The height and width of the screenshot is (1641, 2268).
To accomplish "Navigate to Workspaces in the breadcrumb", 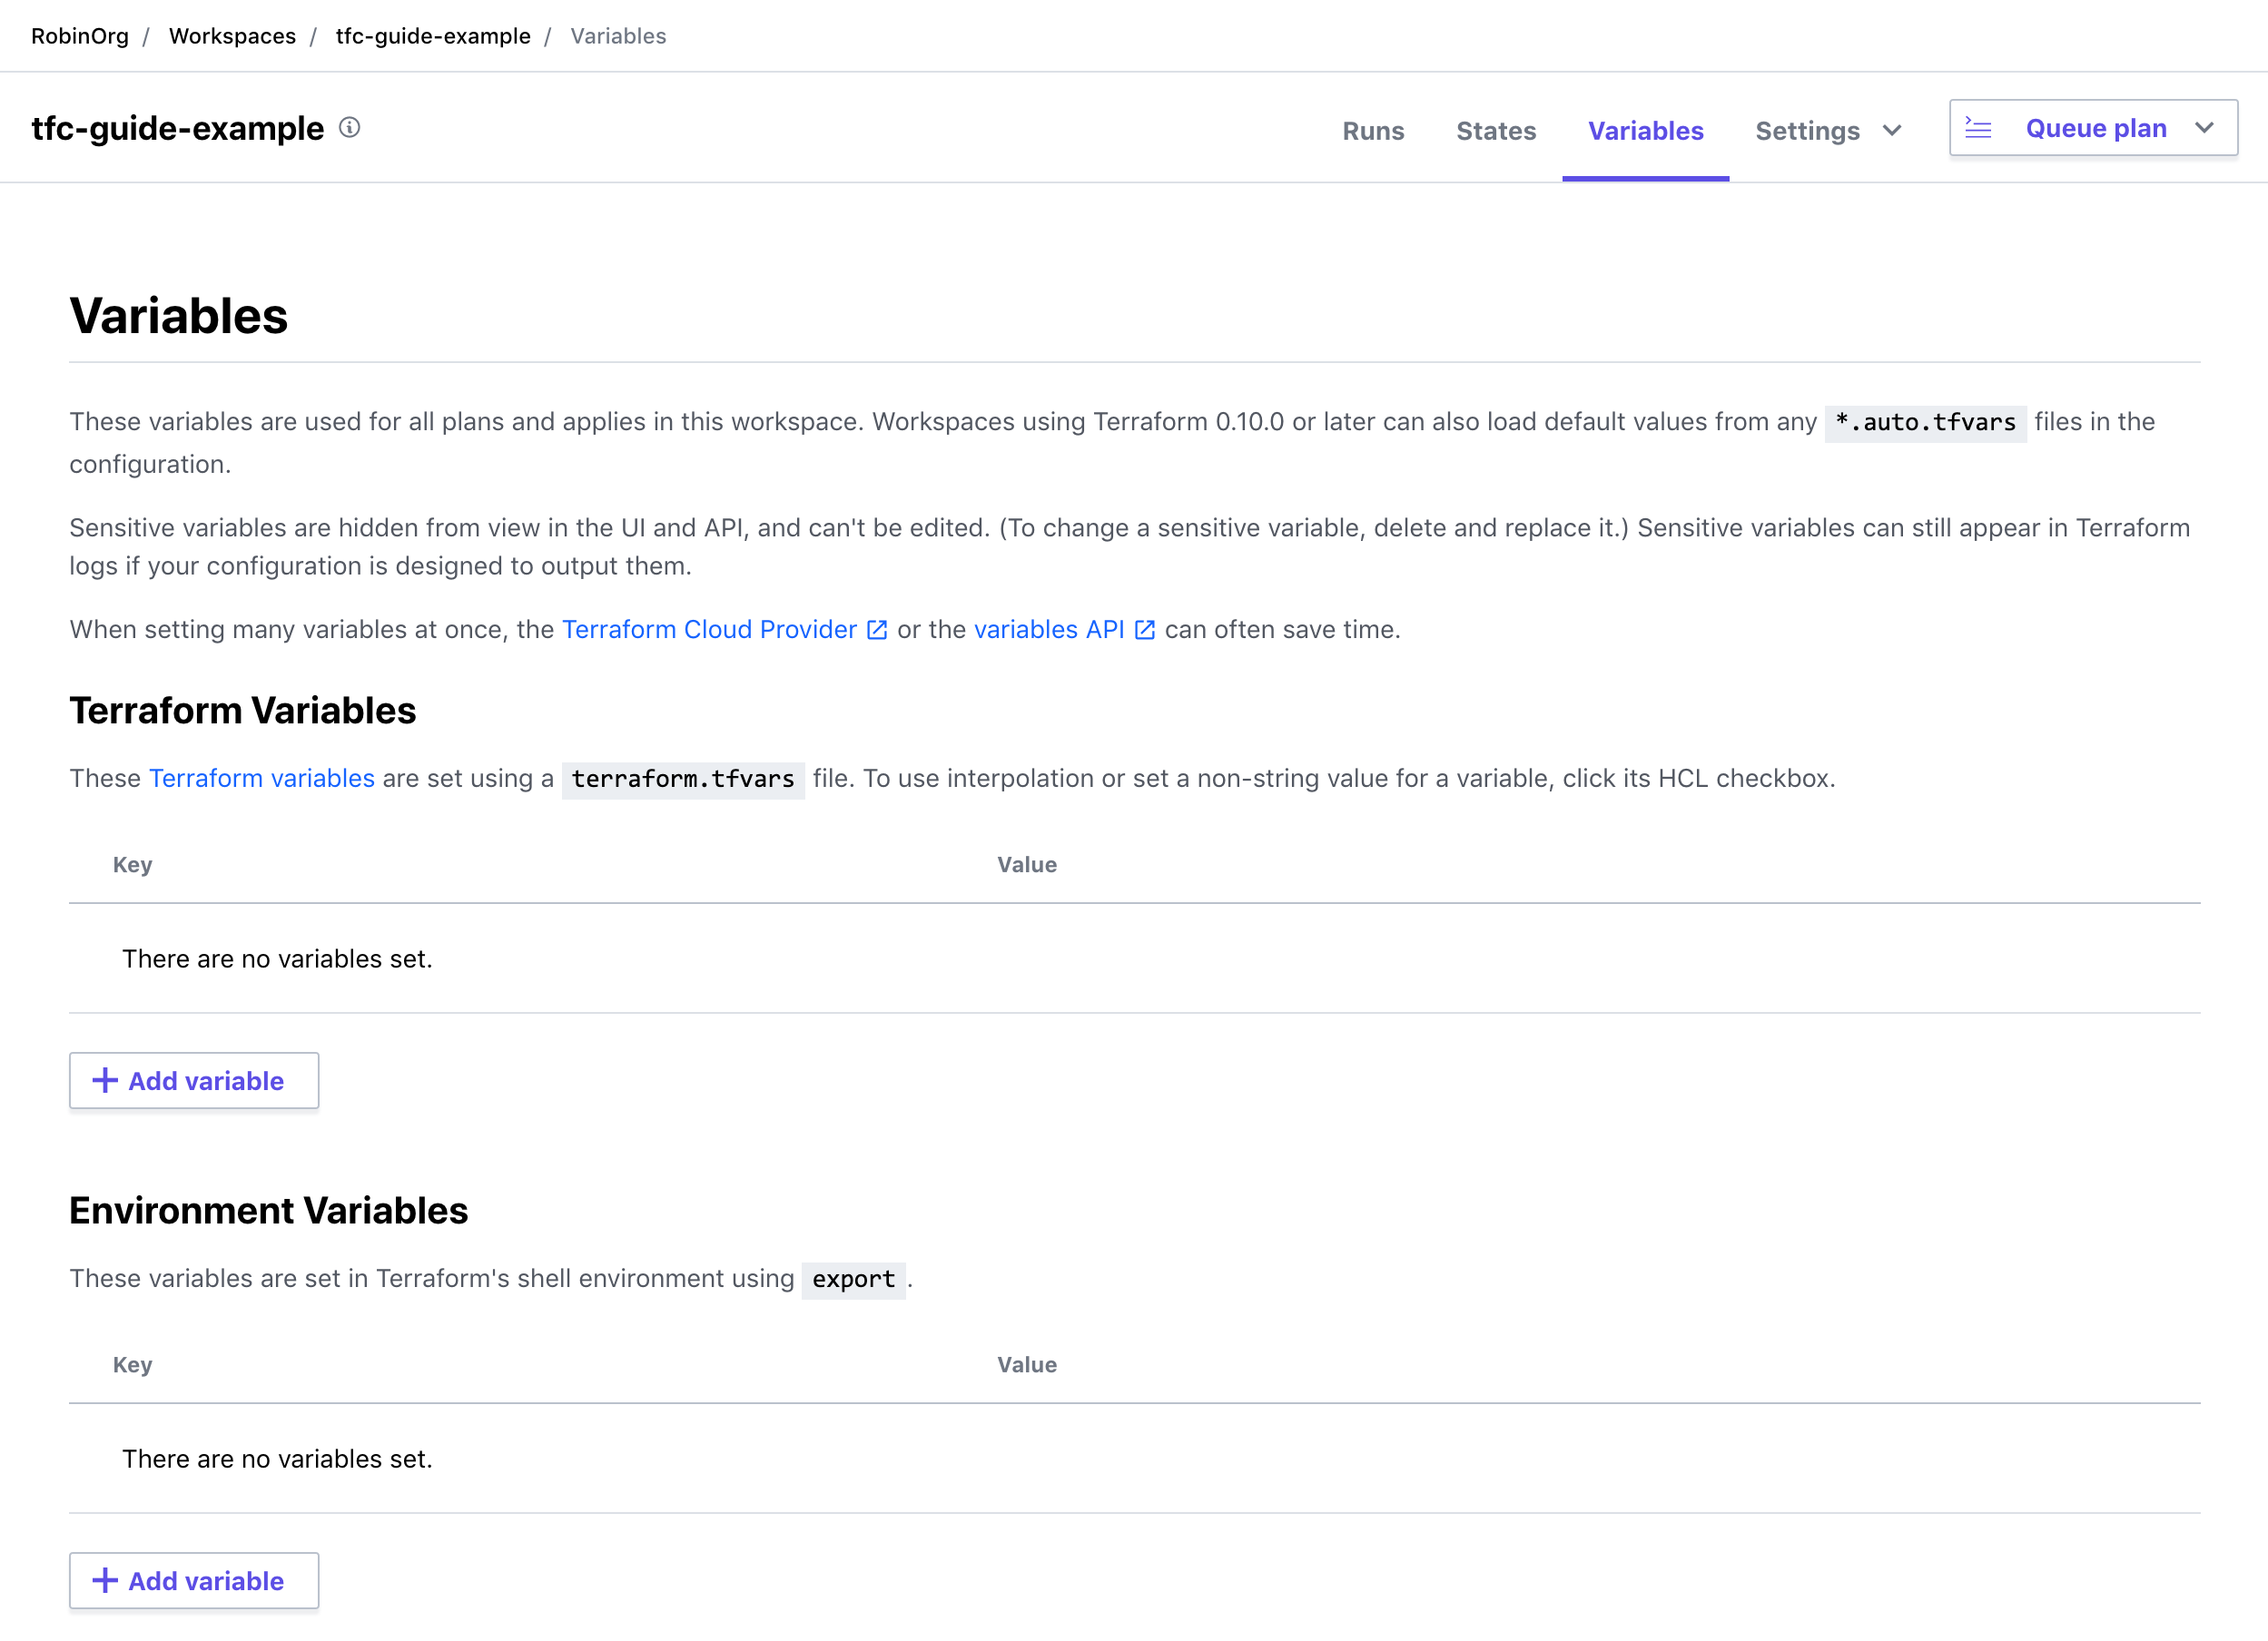I will pyautogui.click(x=232, y=37).
